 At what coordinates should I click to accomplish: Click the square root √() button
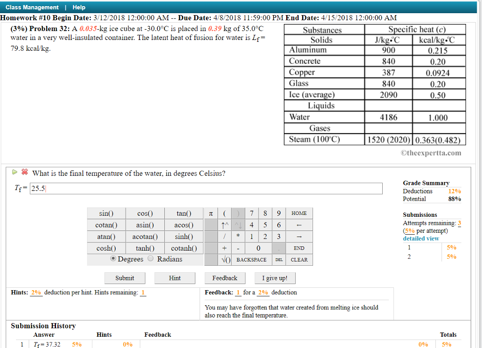click(225, 260)
